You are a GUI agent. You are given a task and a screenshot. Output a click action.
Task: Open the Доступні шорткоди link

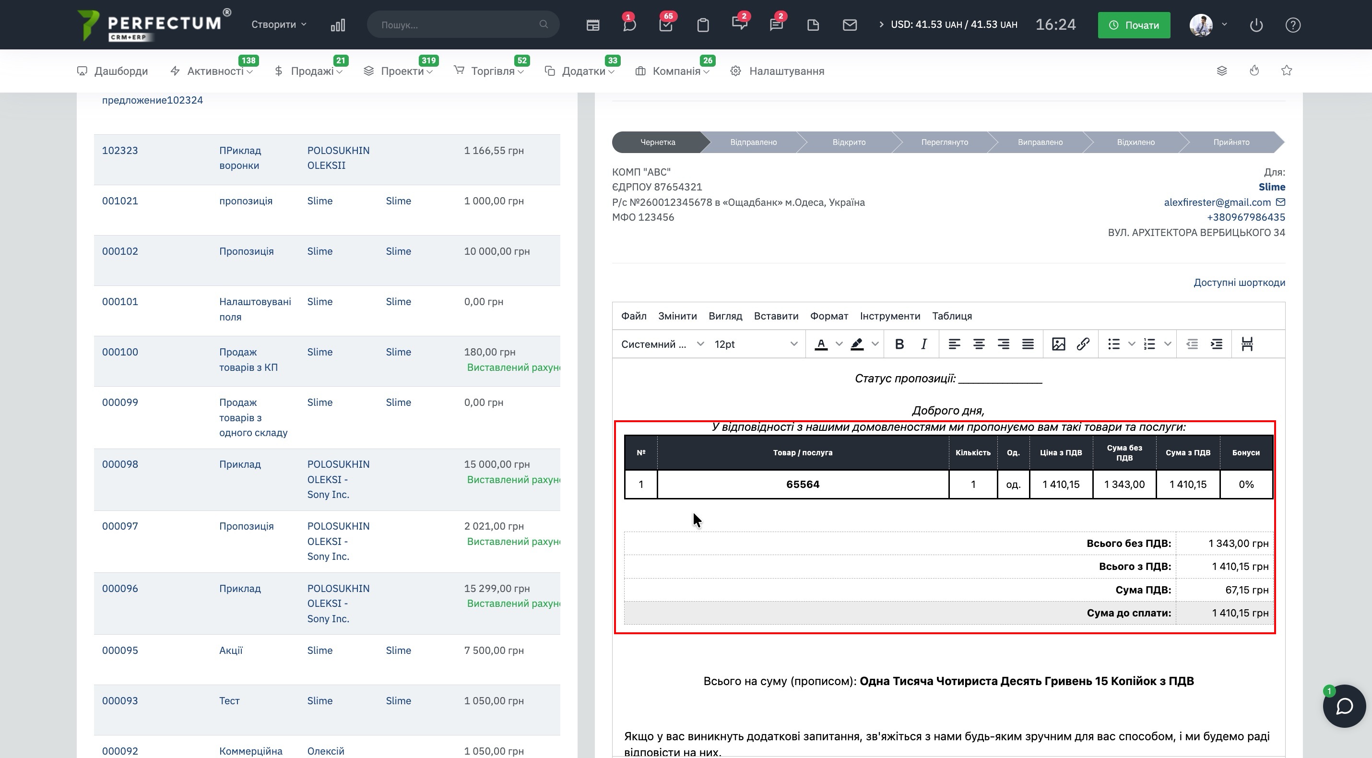click(1239, 282)
